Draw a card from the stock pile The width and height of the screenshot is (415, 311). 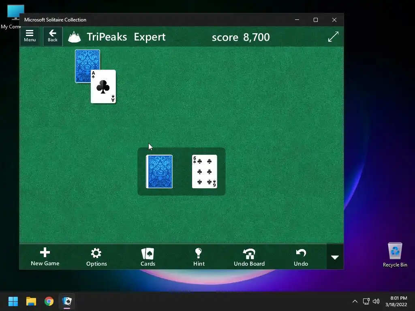click(x=159, y=172)
